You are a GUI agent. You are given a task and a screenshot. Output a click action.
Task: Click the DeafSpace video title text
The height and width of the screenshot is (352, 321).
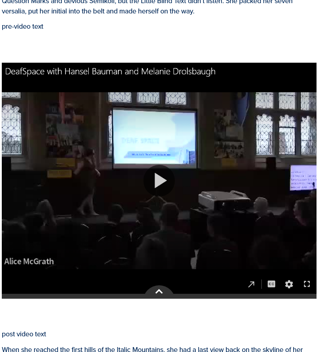click(110, 71)
